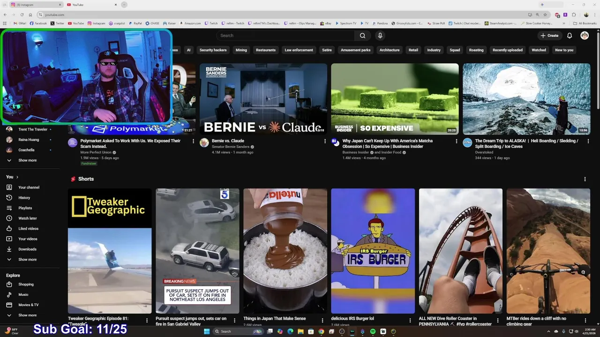
Task: Reload the page with browser refresh button
Action: tap(22, 15)
